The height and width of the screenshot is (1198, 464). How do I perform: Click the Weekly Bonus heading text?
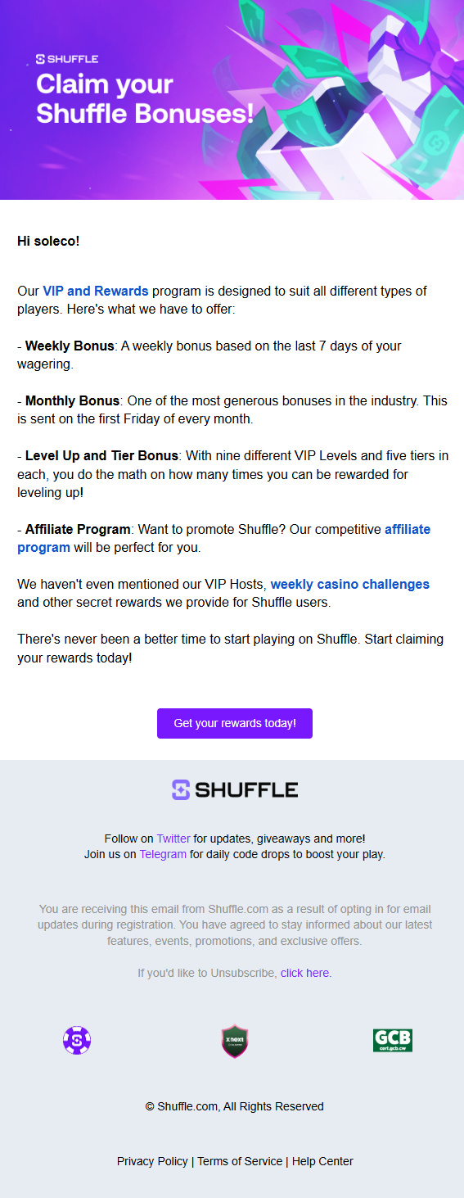70,346
